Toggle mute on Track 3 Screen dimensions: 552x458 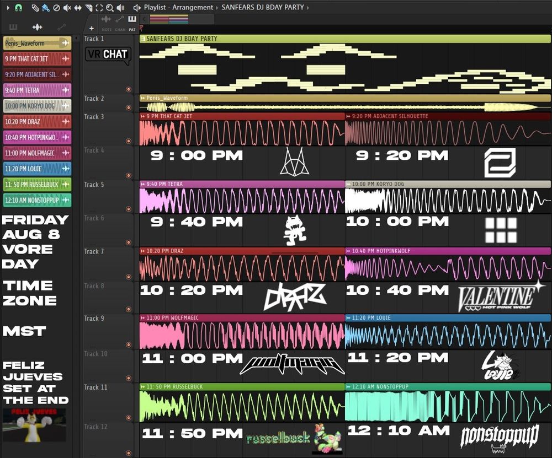(x=129, y=141)
